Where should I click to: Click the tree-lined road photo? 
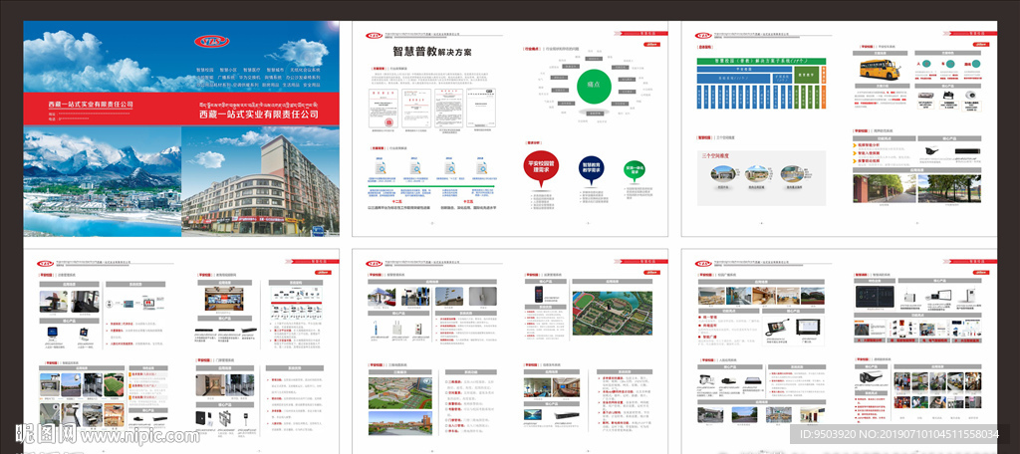[x=948, y=187]
